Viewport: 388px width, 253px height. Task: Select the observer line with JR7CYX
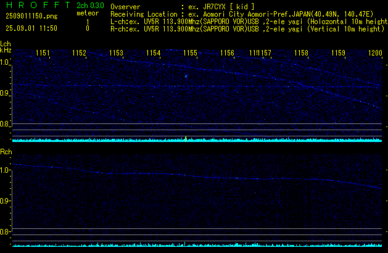[183, 7]
